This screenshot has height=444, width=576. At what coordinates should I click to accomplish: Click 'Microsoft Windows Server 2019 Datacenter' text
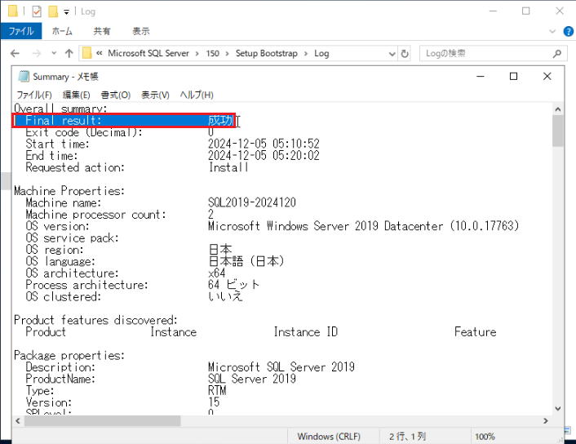tap(326, 226)
